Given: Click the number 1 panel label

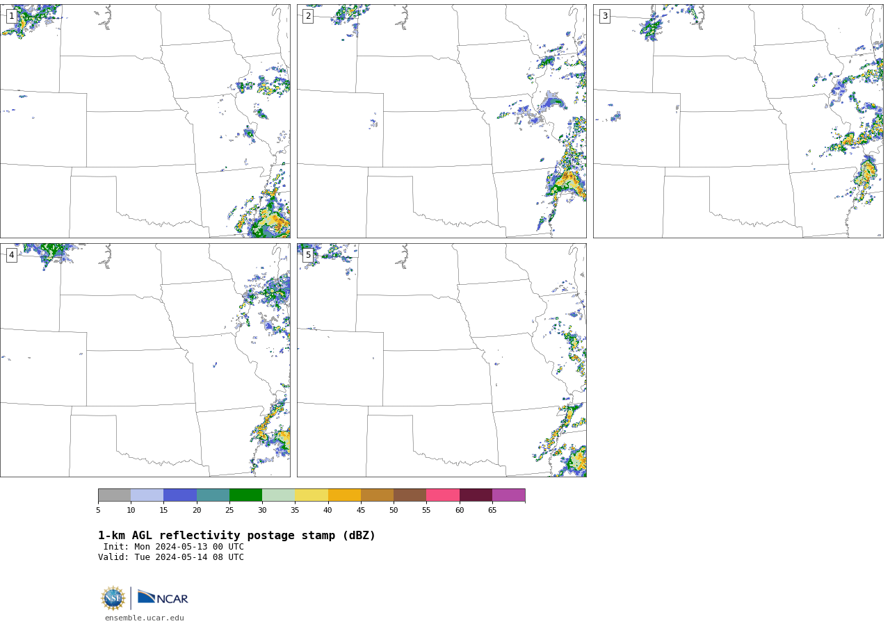Looking at the screenshot, I should coord(11,16).
